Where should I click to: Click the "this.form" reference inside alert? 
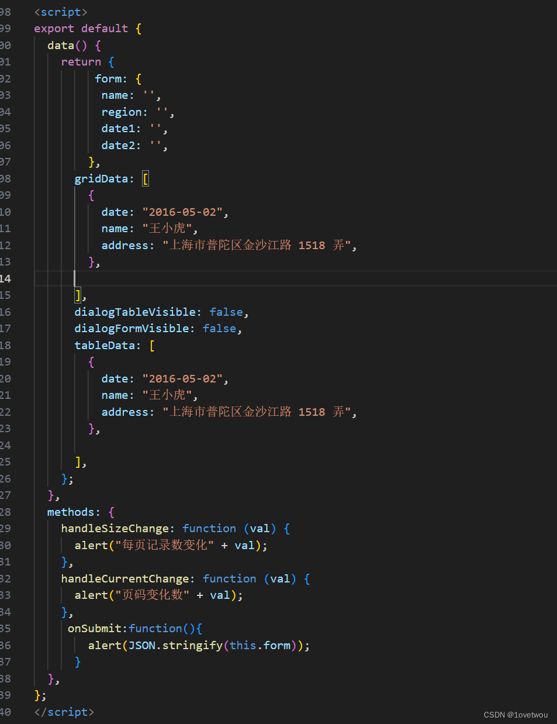click(261, 645)
